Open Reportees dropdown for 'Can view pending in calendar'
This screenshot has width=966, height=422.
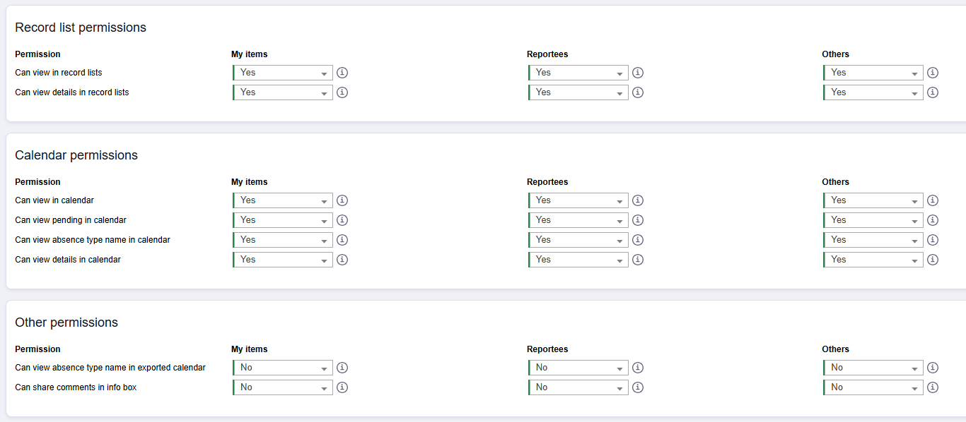[578, 220]
